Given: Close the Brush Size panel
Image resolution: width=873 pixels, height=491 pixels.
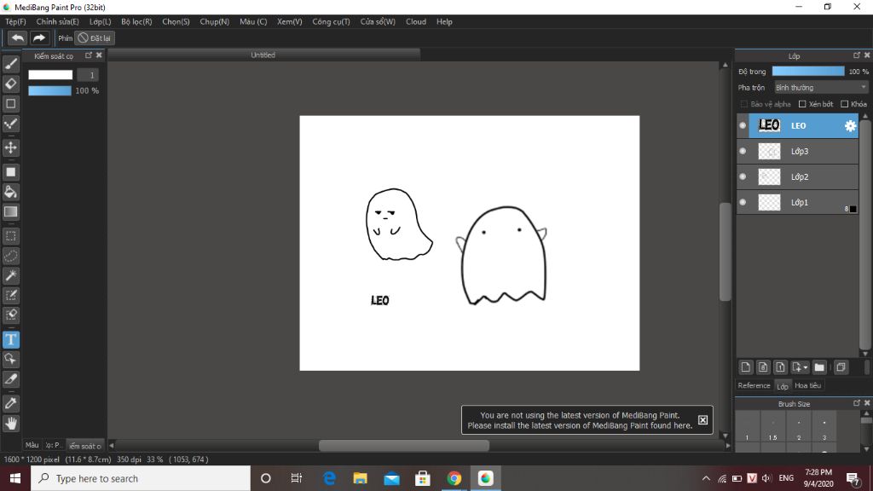Looking at the screenshot, I should point(867,403).
